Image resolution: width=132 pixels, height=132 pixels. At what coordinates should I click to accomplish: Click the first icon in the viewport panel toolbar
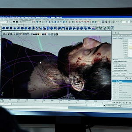pos(4,34)
